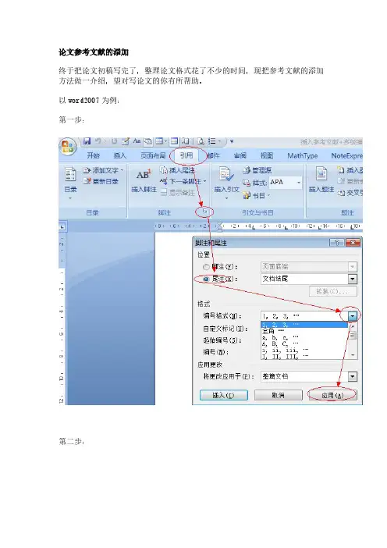Click the 插入 Insert dialog button
This screenshot has height=548, width=387.
click(x=223, y=395)
